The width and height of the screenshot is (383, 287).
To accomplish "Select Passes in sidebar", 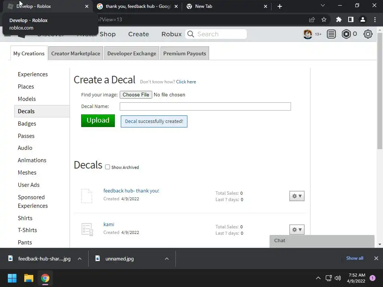I will coord(26,136).
